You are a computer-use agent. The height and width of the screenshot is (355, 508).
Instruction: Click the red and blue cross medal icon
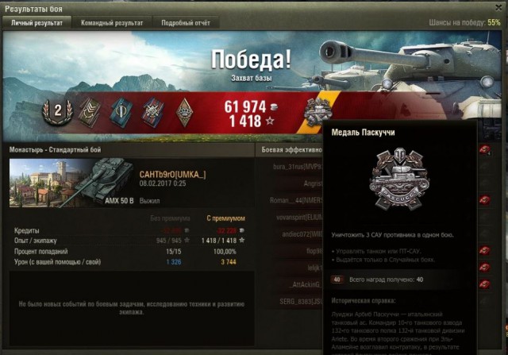152,112
